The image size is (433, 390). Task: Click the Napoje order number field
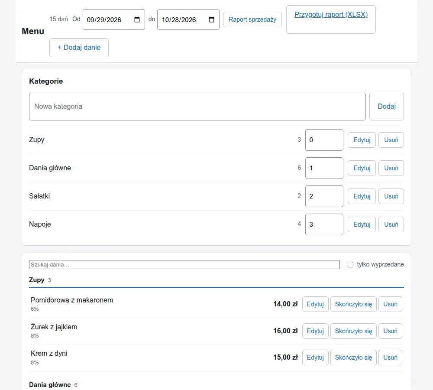coord(324,224)
